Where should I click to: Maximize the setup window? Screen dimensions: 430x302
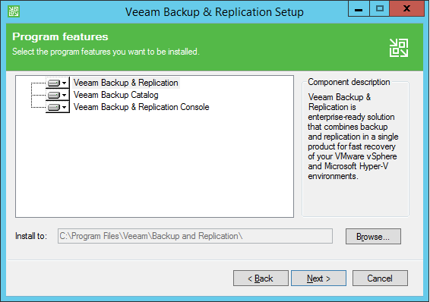click(380, 9)
